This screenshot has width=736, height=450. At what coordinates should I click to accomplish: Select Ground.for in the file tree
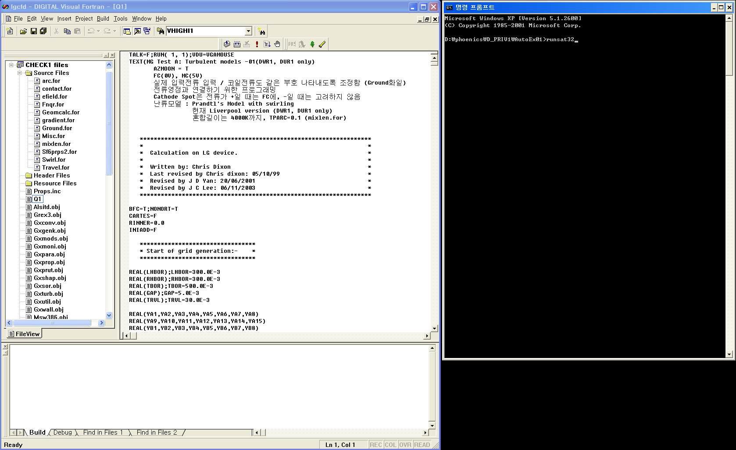coord(57,128)
